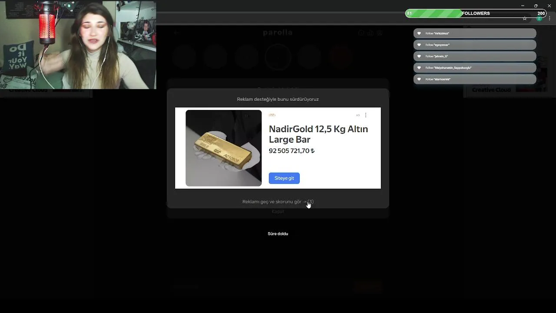Click the dimmed 'Kapat' button
This screenshot has height=313, width=556.
[278, 211]
